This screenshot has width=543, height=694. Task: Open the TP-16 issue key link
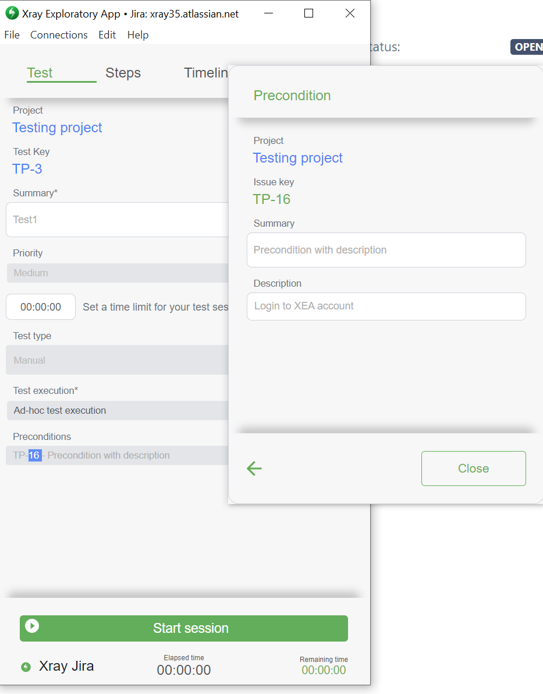(x=271, y=199)
